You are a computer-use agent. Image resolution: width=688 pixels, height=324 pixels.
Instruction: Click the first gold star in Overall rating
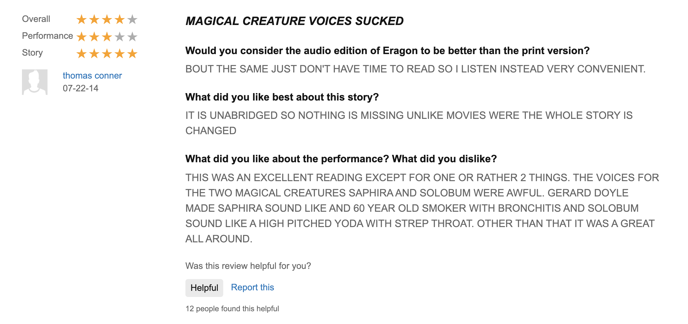[81, 19]
